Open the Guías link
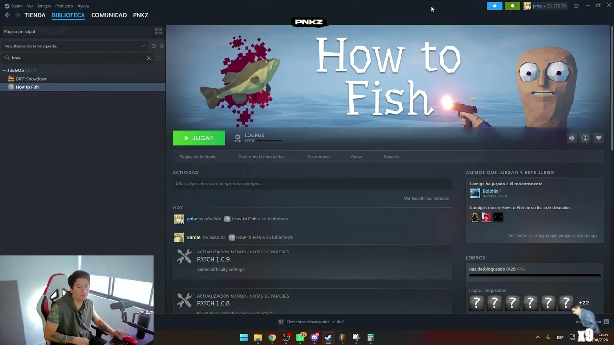 pyautogui.click(x=356, y=157)
